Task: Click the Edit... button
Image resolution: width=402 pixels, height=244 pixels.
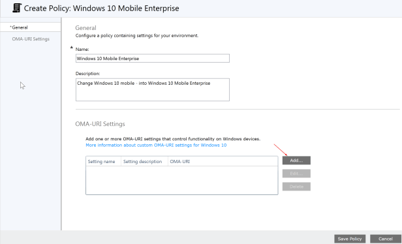Action: coord(296,174)
